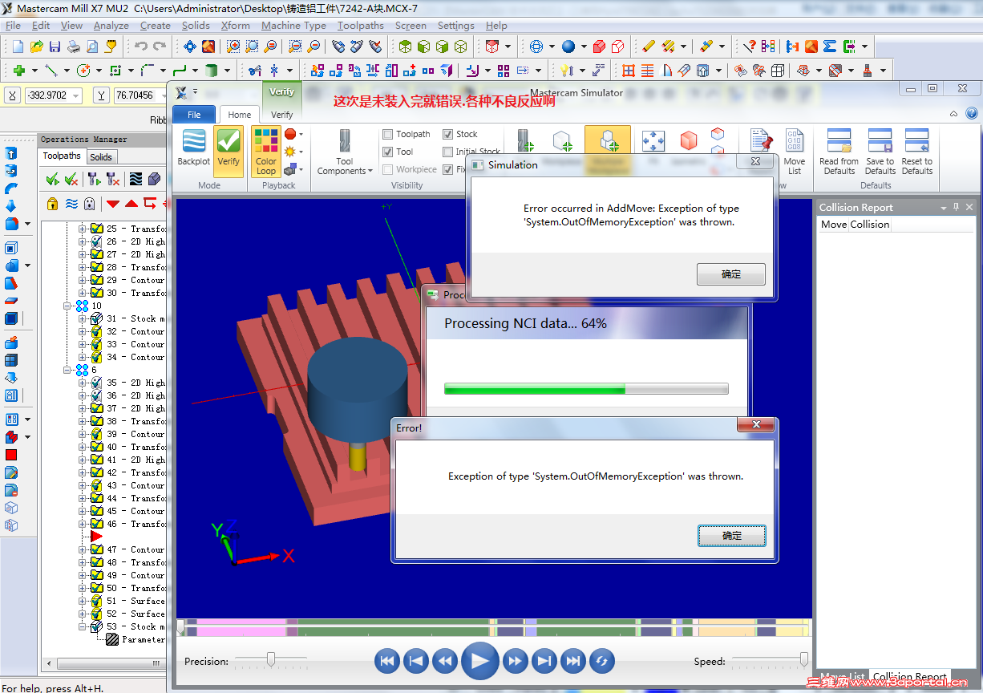Click the Print icon in the toolbar
The width and height of the screenshot is (983, 693).
click(74, 47)
